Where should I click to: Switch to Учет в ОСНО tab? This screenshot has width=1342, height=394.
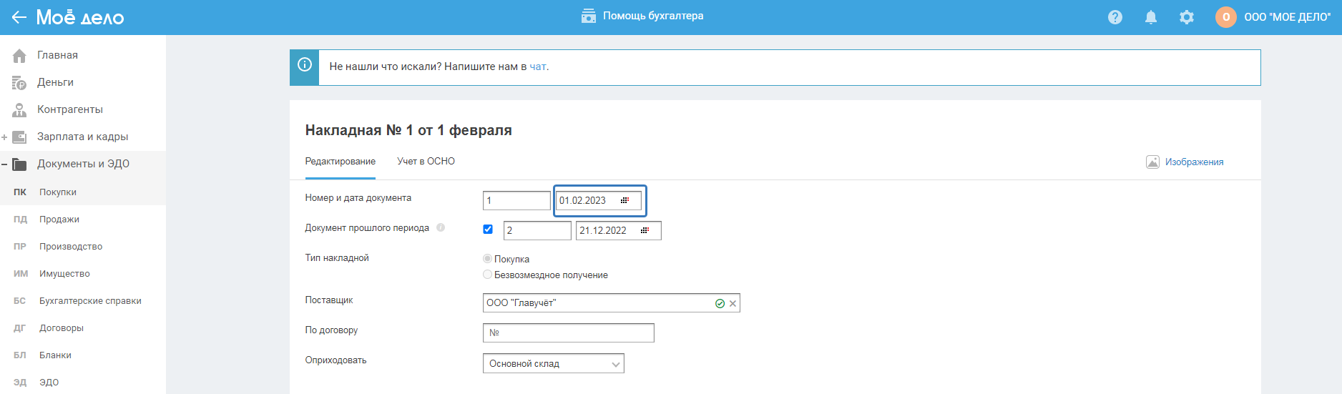click(426, 162)
